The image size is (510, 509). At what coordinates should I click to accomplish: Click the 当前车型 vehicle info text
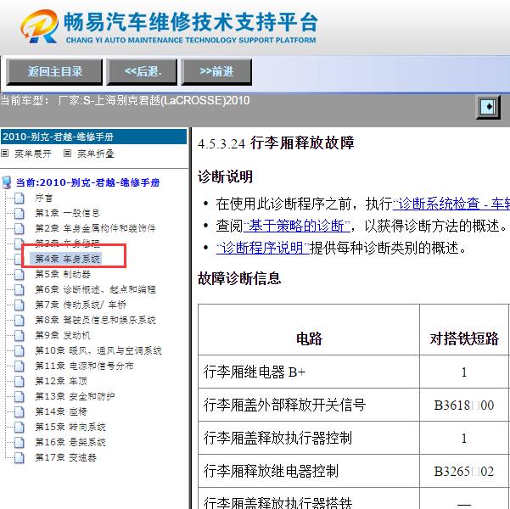tap(126, 100)
